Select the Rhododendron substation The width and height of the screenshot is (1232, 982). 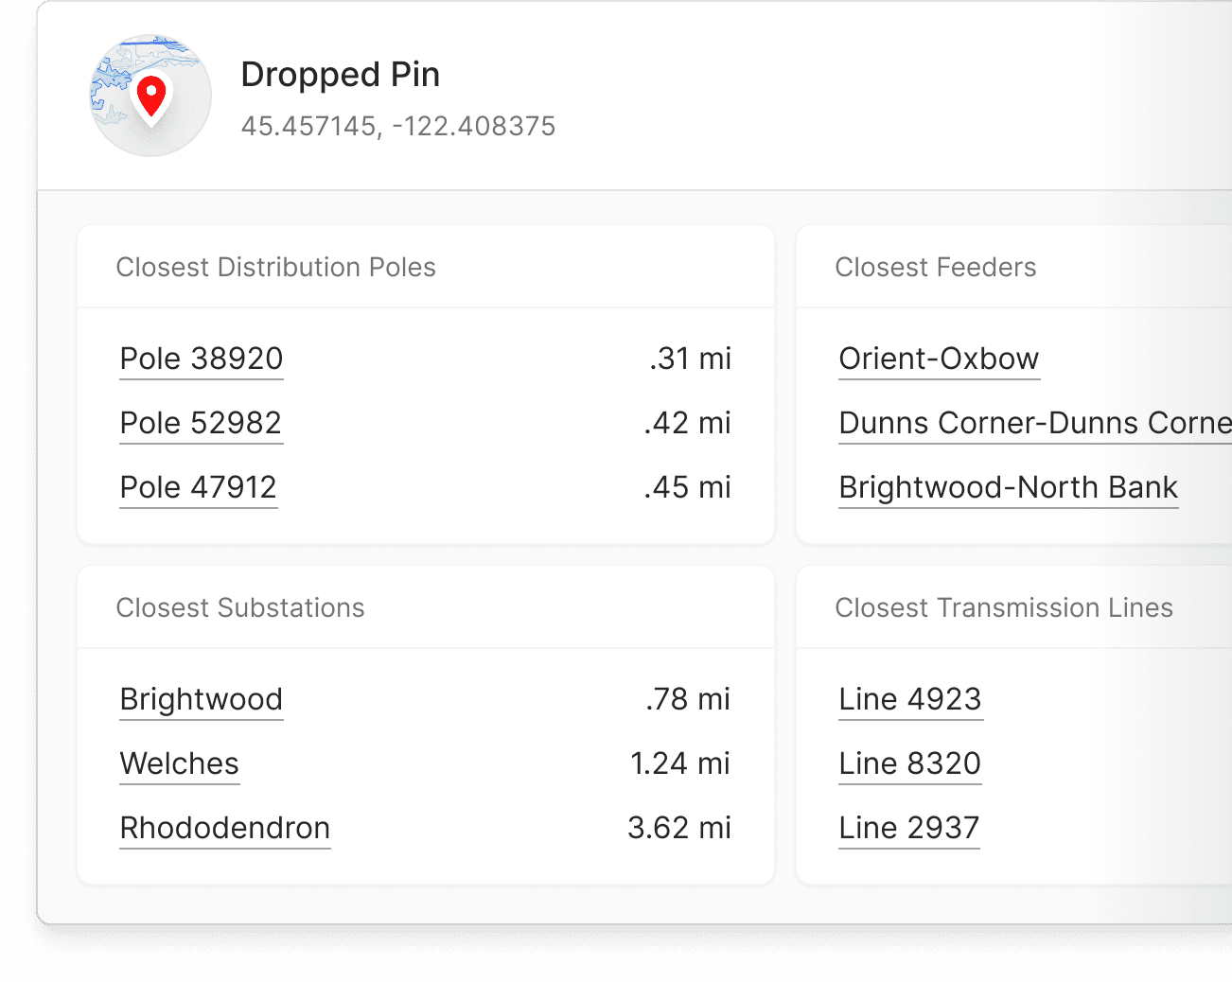click(x=224, y=828)
